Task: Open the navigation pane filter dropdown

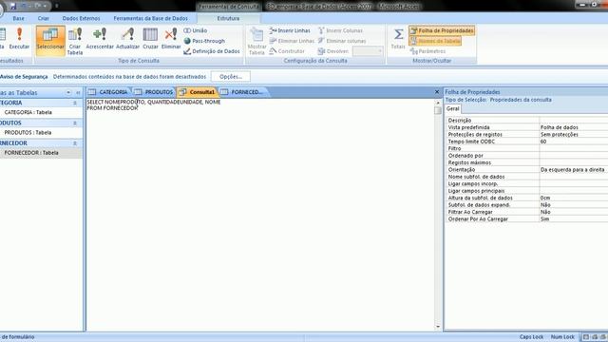Action: (x=68, y=93)
